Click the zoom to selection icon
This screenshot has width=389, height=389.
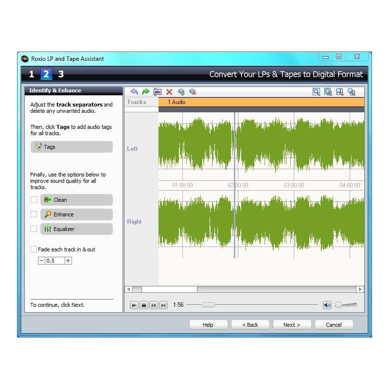pos(317,92)
